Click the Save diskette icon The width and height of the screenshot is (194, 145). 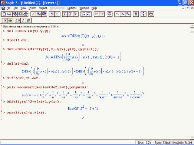(20, 14)
